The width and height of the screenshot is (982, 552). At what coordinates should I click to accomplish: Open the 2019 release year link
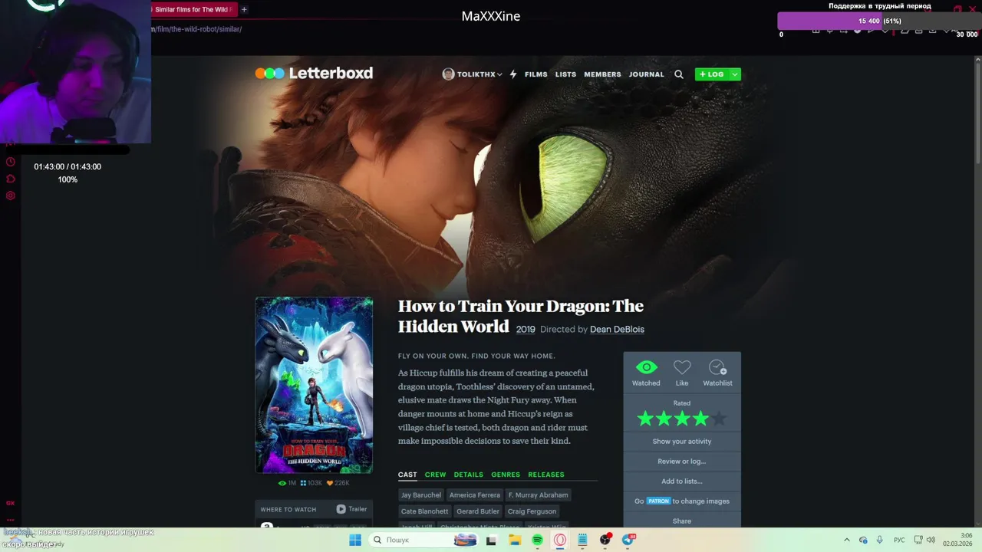coord(526,330)
